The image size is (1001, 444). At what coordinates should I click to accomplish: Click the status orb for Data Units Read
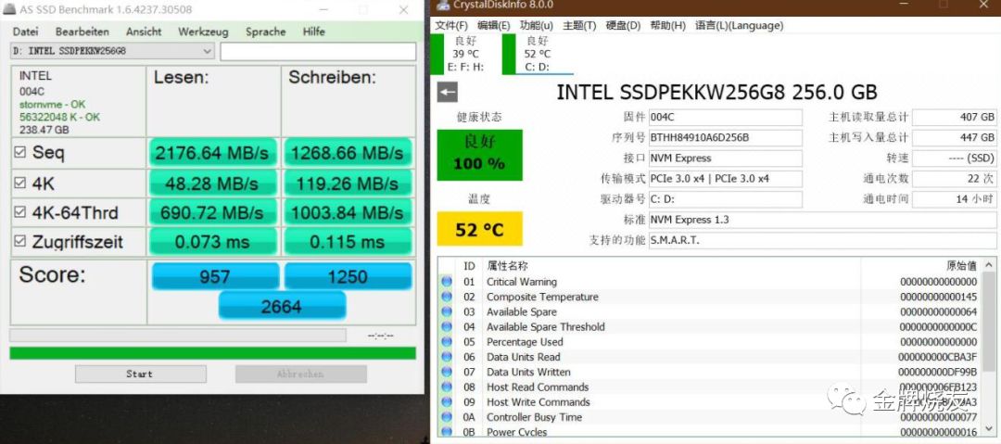coord(446,357)
